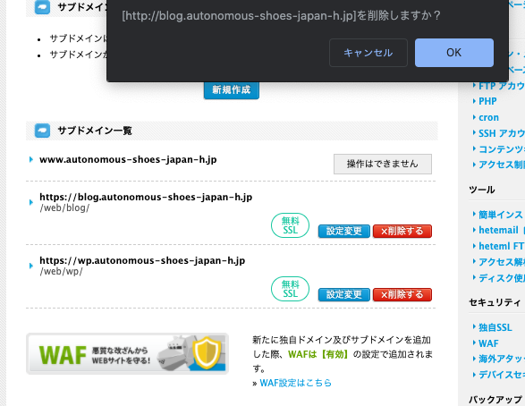
Task: Click the セキュリティ sidebar heading
Action: [x=495, y=302]
